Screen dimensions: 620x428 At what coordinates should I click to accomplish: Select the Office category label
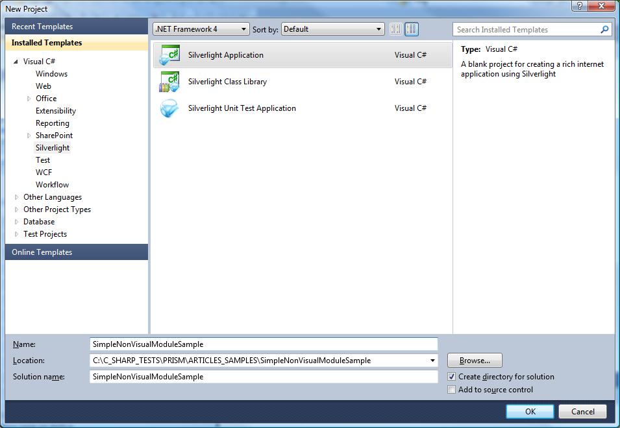click(46, 99)
